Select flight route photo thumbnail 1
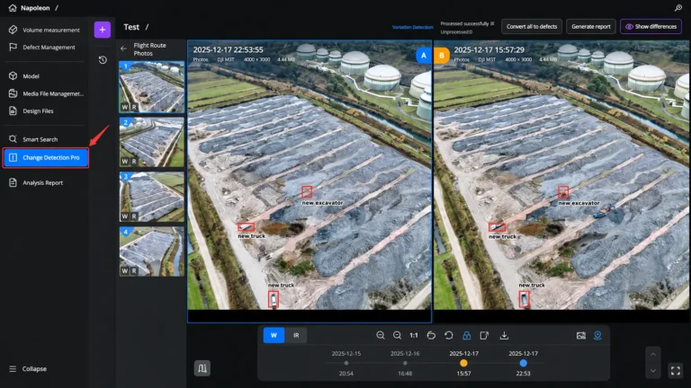Viewport: 691px width, 388px height. (151, 86)
